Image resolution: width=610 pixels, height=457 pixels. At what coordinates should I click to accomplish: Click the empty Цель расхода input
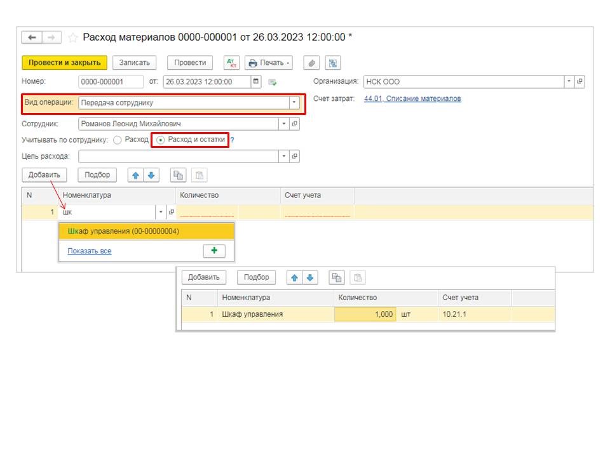point(179,156)
